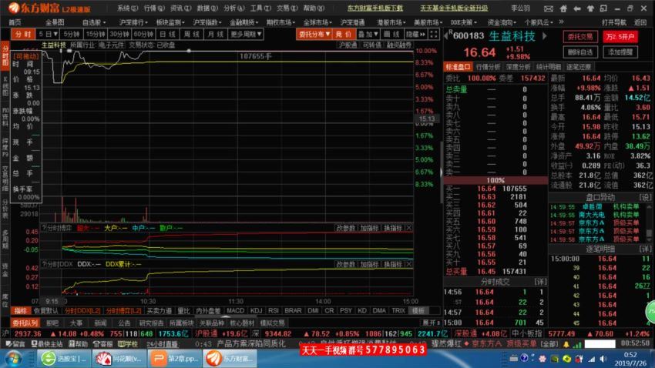Image resolution: width=655 pixels, height=368 pixels.
Task: Open the 资金流向 dropdown menu
Action: tap(502, 22)
